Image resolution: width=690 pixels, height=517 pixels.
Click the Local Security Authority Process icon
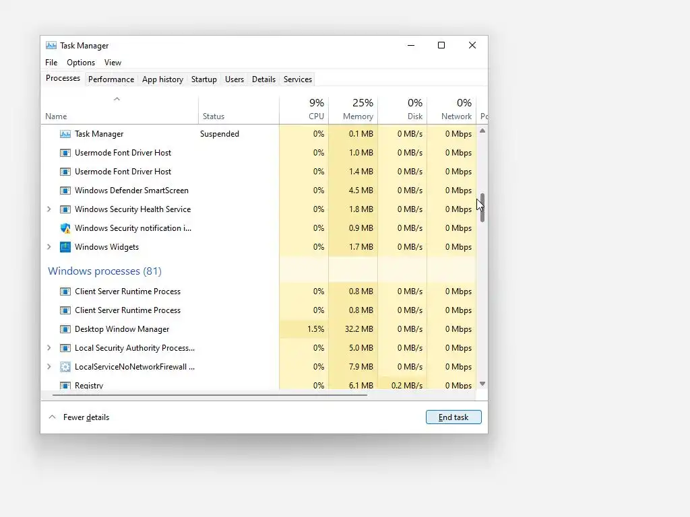65,348
